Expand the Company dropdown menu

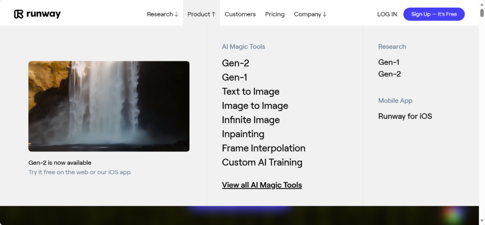point(310,14)
